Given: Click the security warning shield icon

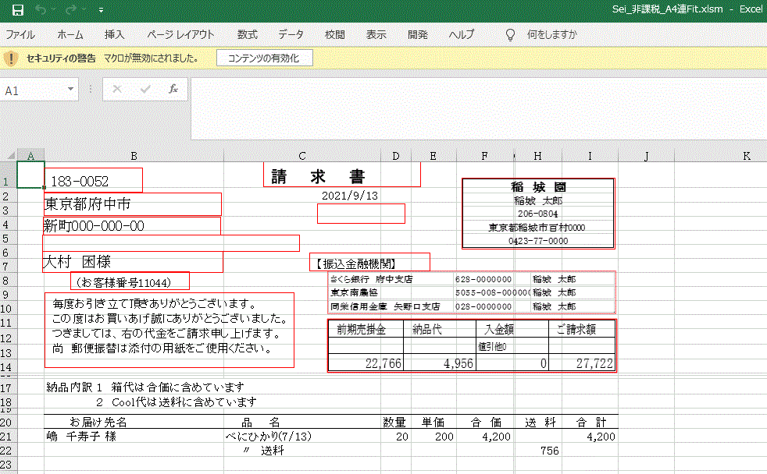Looking at the screenshot, I should 11,58.
